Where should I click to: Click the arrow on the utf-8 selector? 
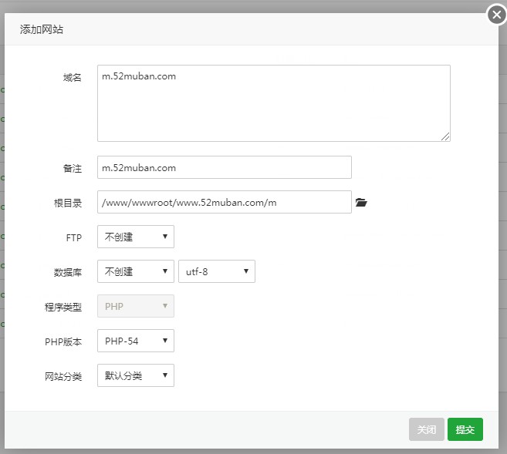tap(246, 271)
